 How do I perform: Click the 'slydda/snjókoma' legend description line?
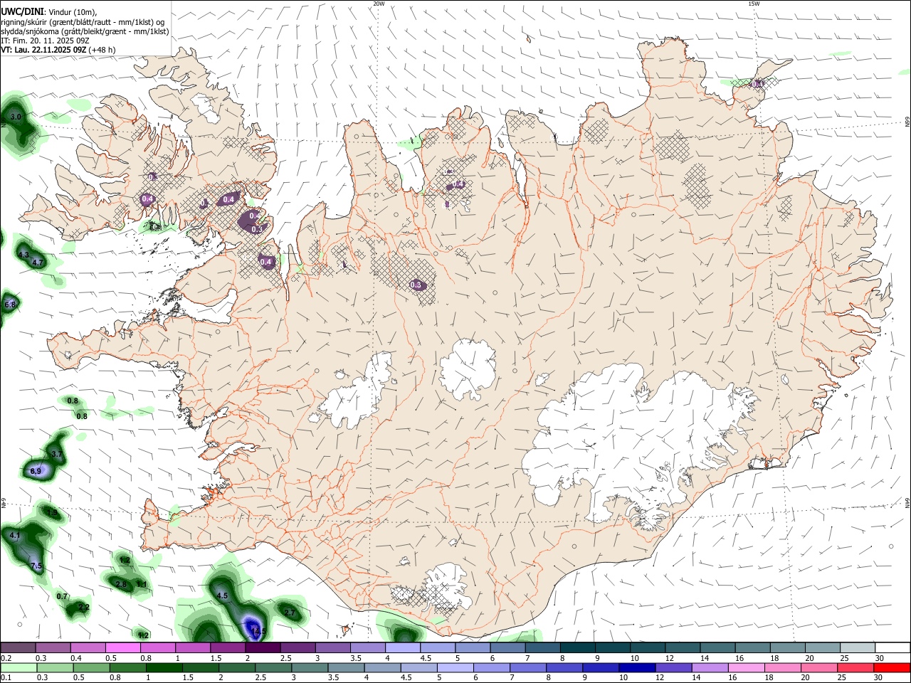pyautogui.click(x=85, y=31)
